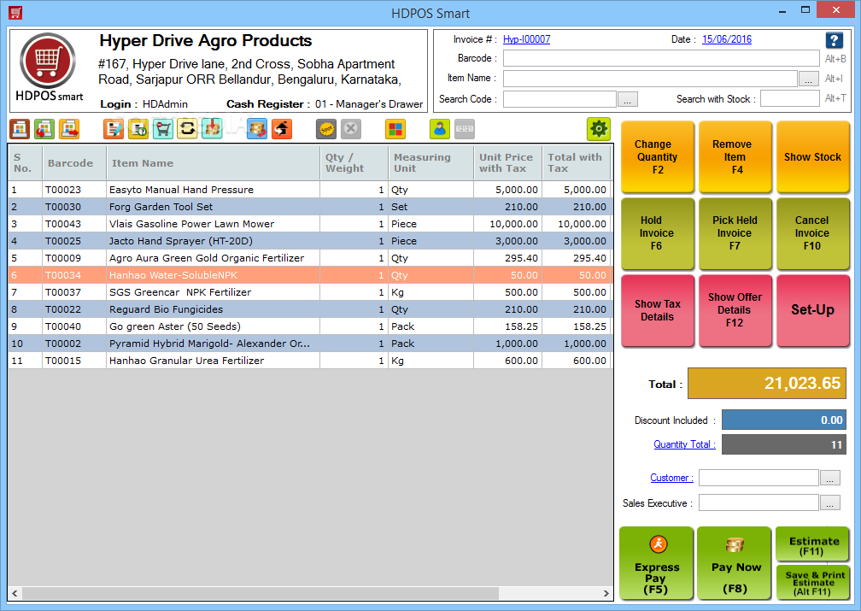Open Show Tax Details
The width and height of the screenshot is (861, 611).
[x=658, y=310]
